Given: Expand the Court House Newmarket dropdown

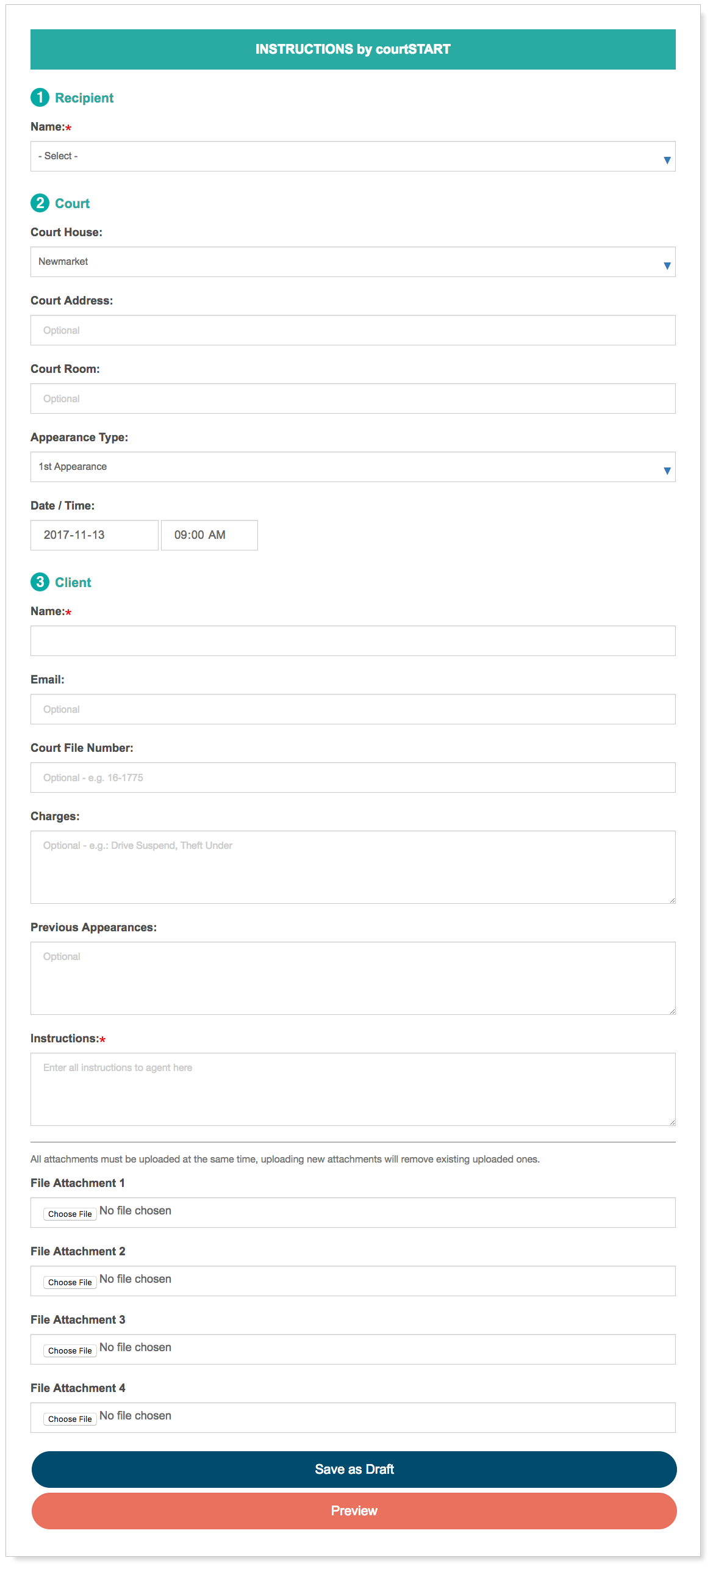Looking at the screenshot, I should (353, 262).
